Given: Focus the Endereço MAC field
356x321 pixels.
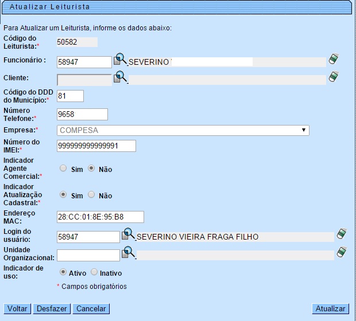Looking at the screenshot, I should [100, 217].
